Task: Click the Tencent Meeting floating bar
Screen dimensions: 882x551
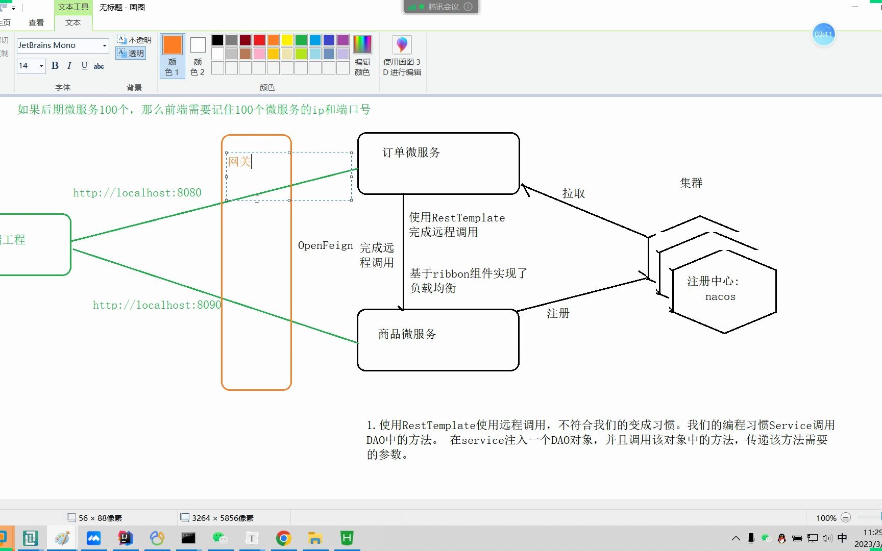Action: (x=440, y=7)
